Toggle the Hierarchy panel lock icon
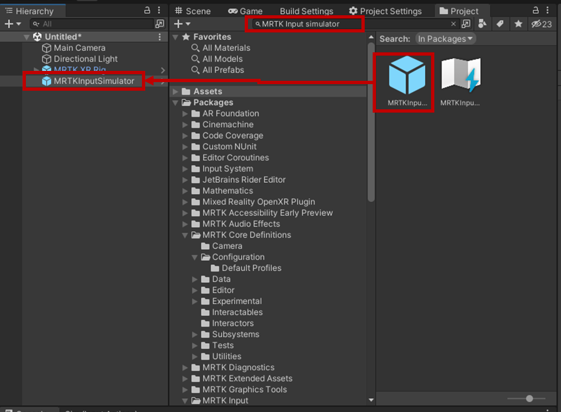 pos(147,11)
